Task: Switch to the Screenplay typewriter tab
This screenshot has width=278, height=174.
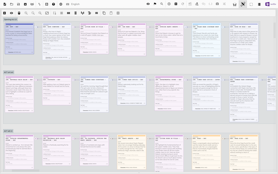Action: pyautogui.click(x=235, y=4)
